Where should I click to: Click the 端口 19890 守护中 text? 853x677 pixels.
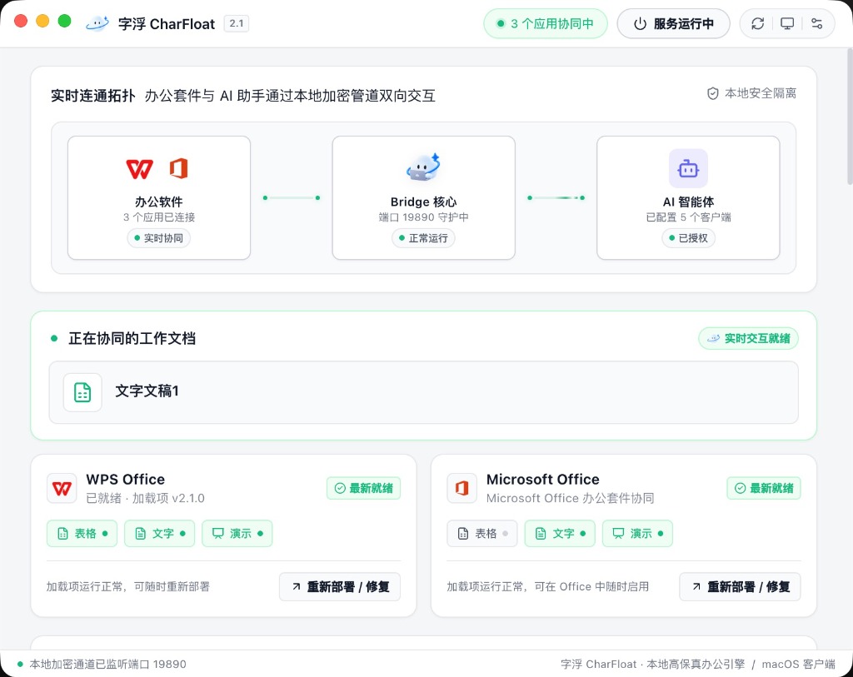click(423, 217)
